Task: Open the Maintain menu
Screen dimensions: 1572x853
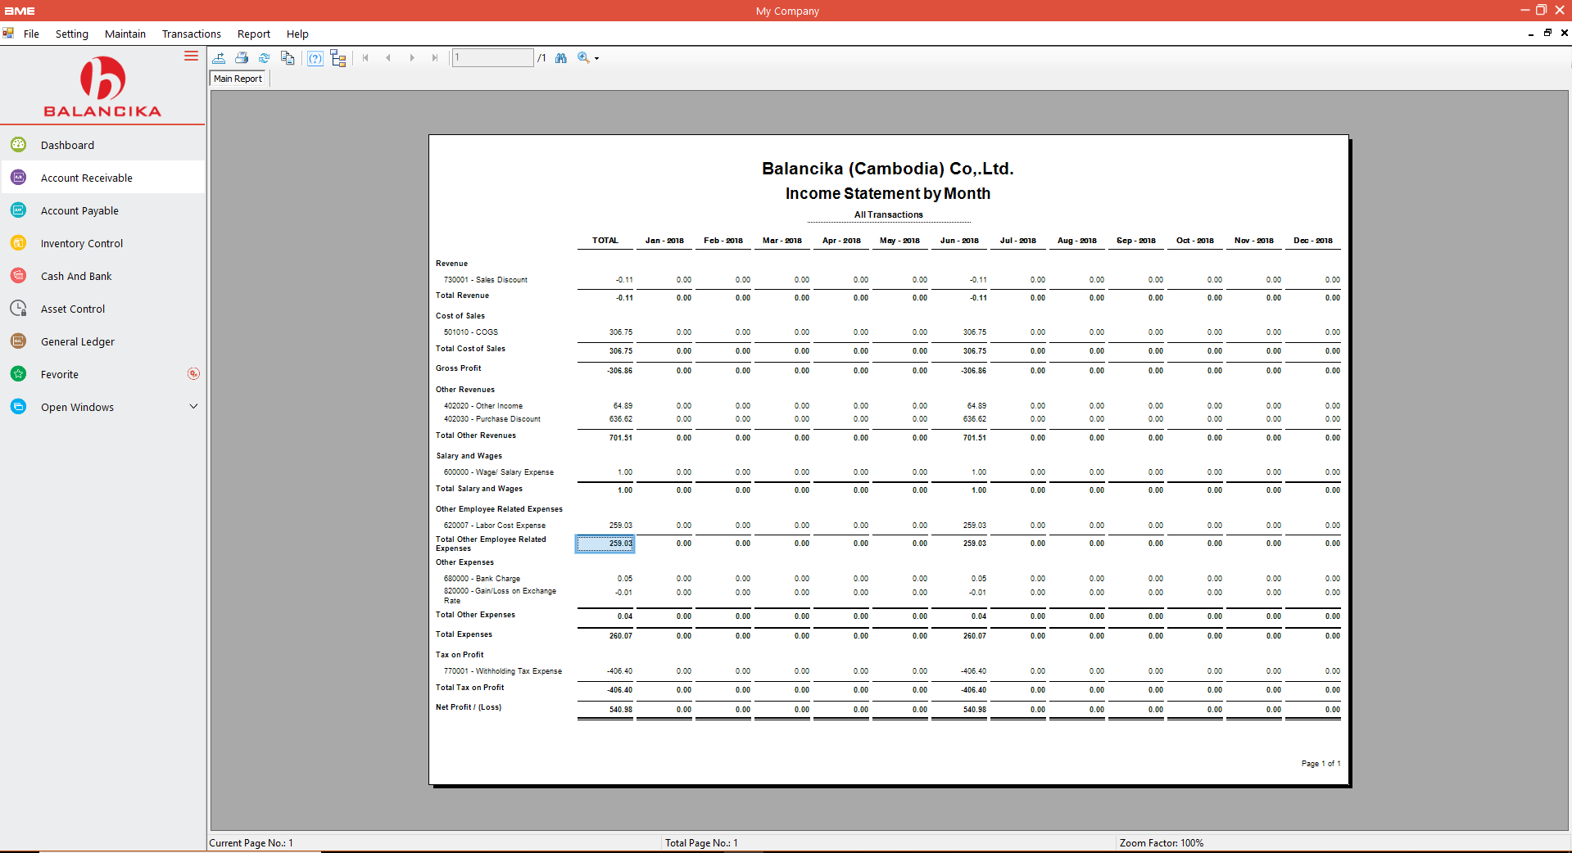Action: (125, 34)
